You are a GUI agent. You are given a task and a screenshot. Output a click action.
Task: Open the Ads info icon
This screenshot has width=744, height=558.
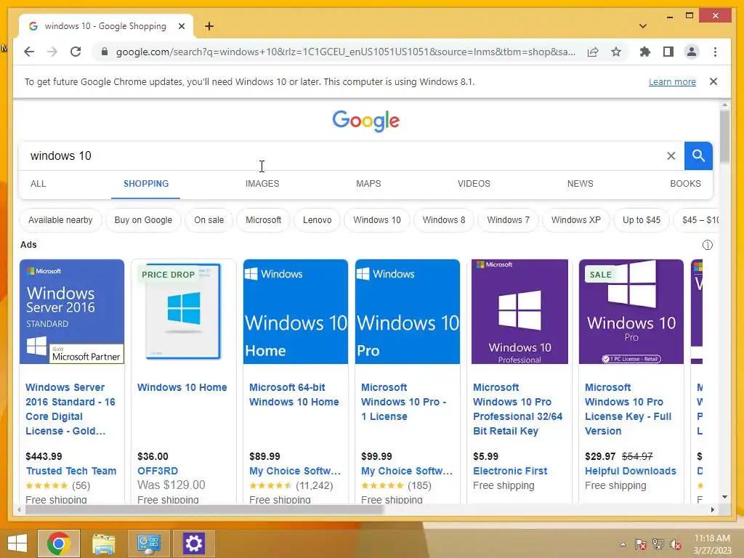708,245
